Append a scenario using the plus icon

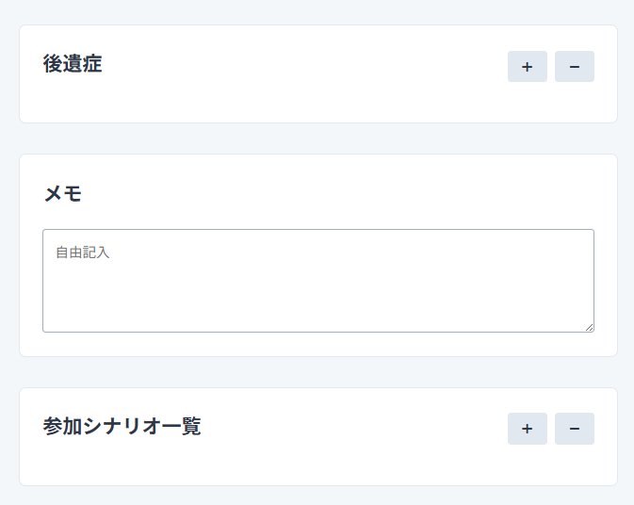[527, 429]
